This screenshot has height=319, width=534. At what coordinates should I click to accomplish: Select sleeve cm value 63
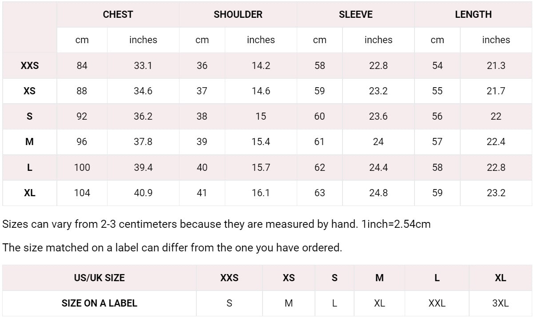(x=319, y=193)
